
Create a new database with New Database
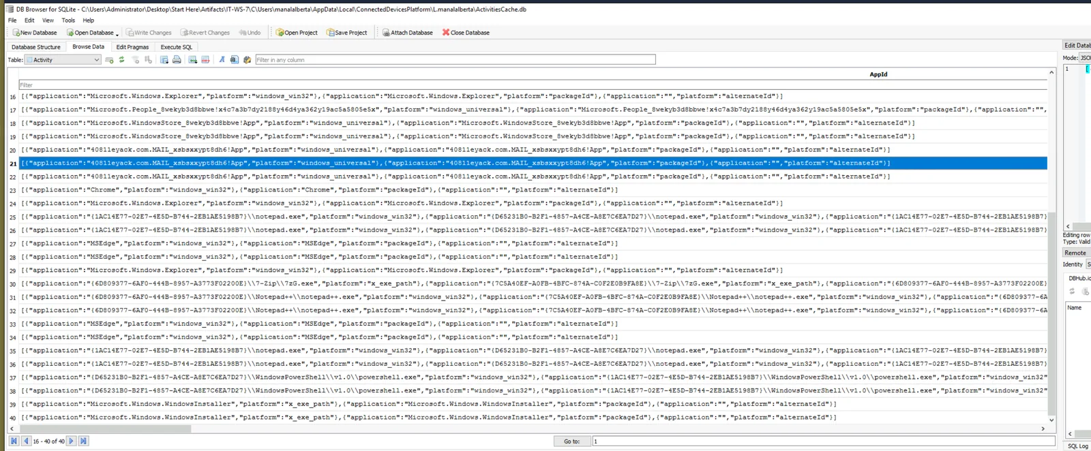click(x=35, y=33)
